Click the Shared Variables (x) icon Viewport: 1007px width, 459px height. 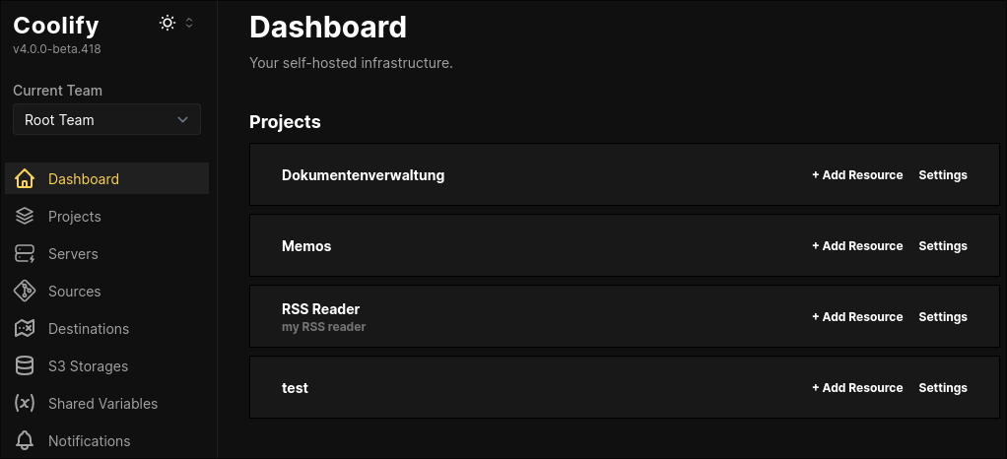(25, 403)
